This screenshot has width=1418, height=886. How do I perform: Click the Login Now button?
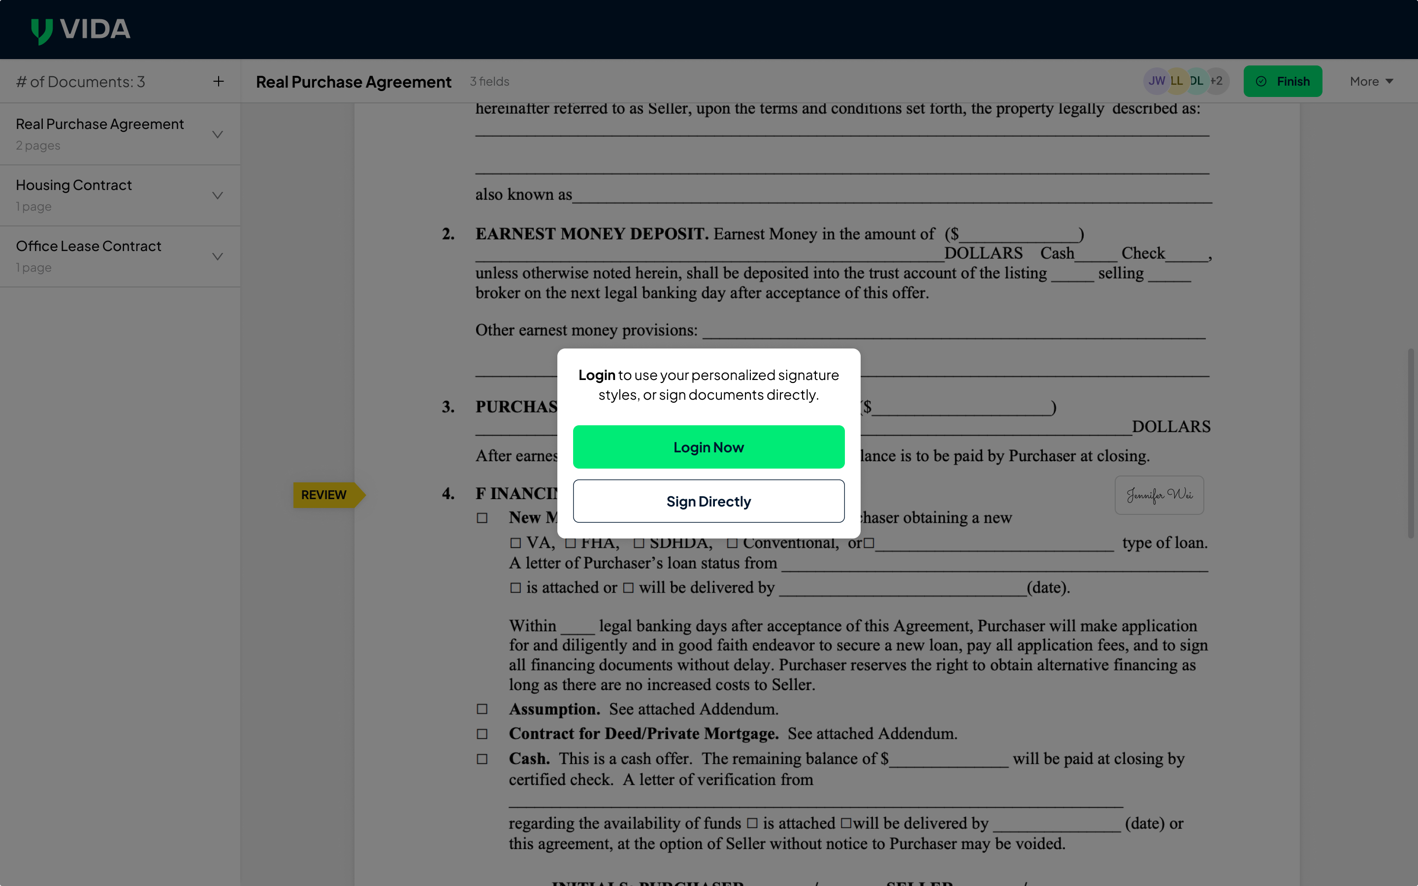tap(709, 446)
